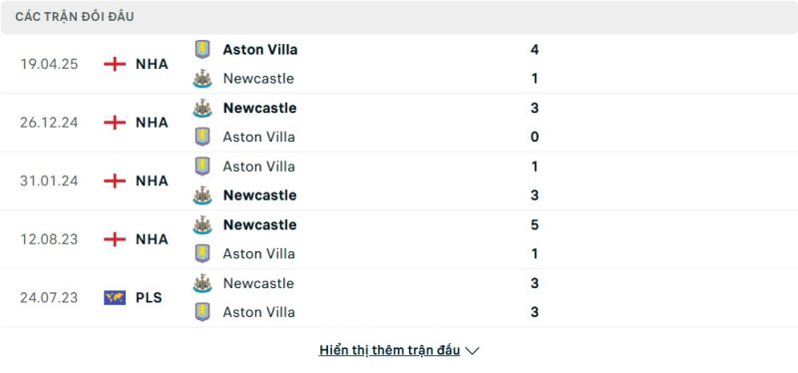Click Newcastle crest in 12.08.23 match
The height and width of the screenshot is (373, 798).
pyautogui.click(x=202, y=225)
